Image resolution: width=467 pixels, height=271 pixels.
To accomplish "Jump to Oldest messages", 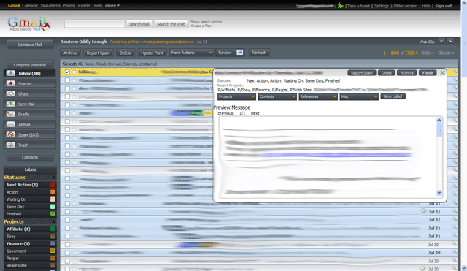I will coord(446,53).
